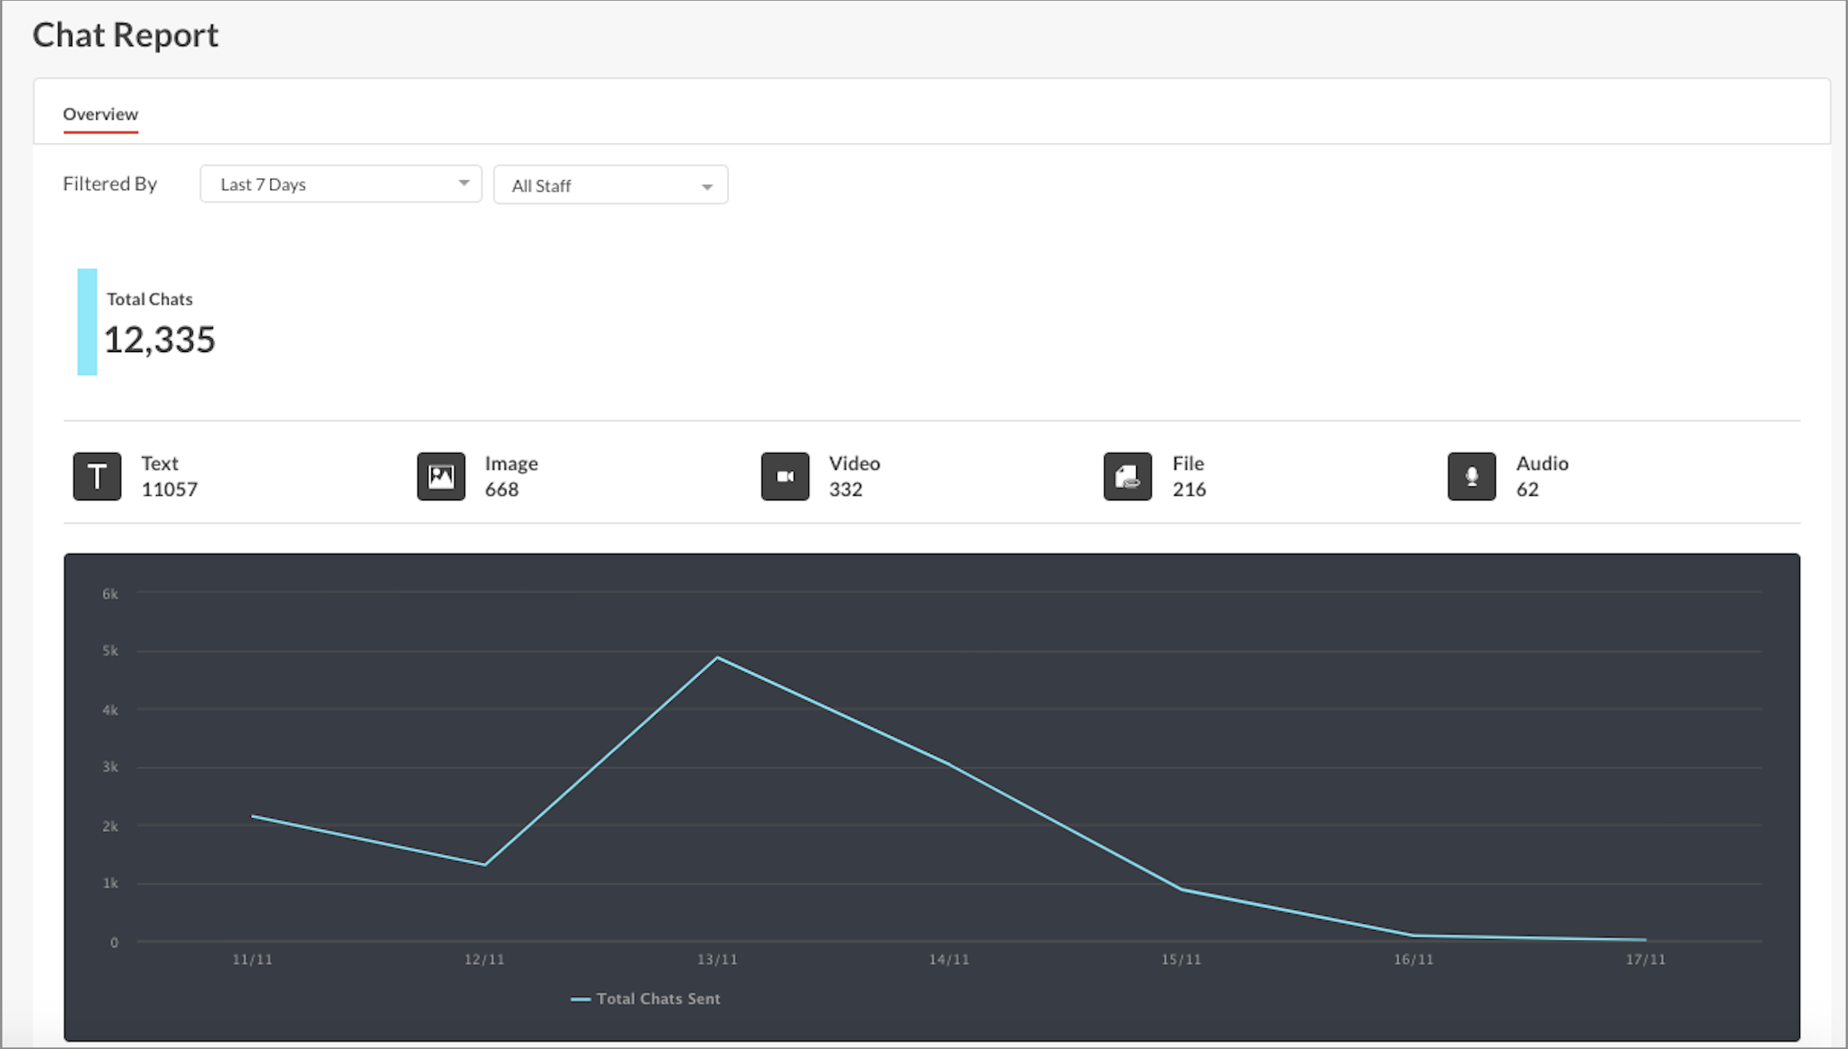Click the 1k y-axis label
Screen dimensions: 1848x1049
coord(110,883)
